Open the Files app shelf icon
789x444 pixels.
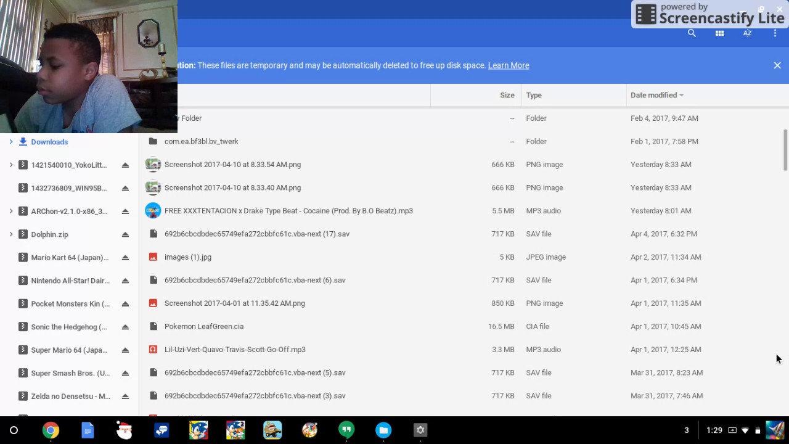coord(383,430)
